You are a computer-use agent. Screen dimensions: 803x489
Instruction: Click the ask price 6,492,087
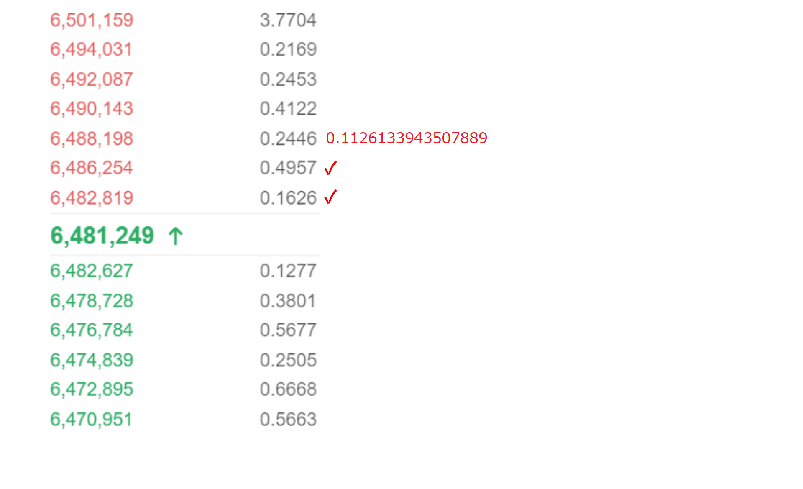[x=92, y=79]
